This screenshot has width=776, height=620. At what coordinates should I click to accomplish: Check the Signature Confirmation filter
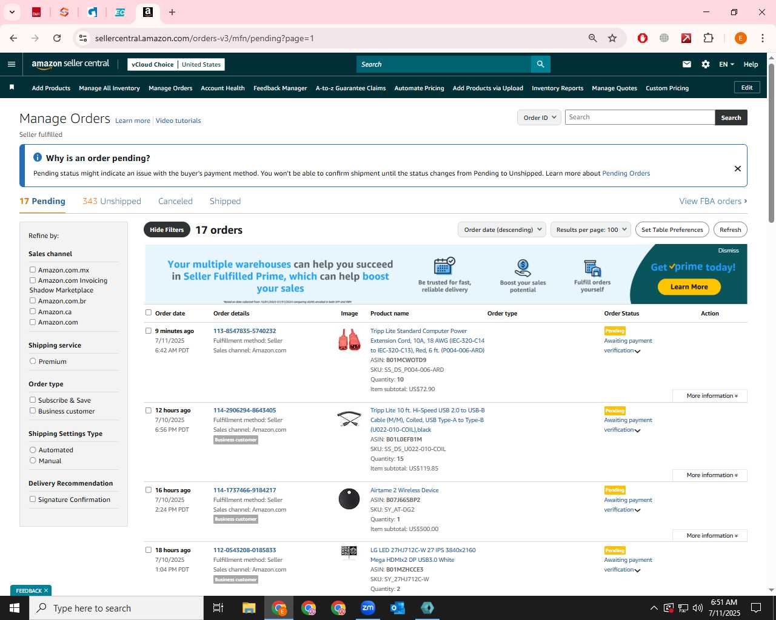pyautogui.click(x=33, y=499)
